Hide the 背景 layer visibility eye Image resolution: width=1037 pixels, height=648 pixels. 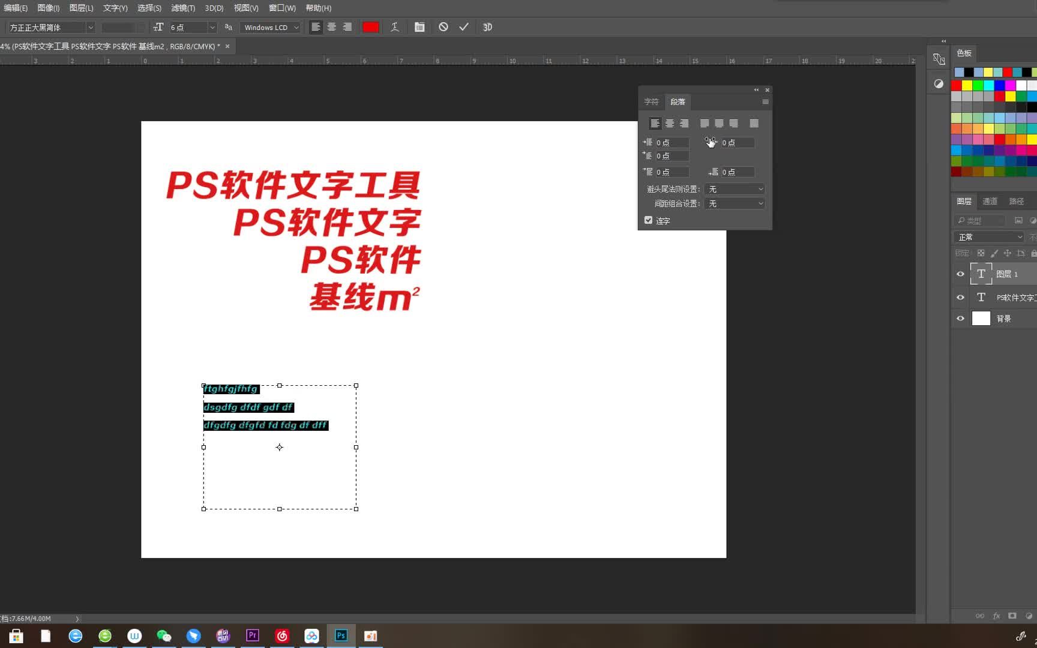point(960,318)
